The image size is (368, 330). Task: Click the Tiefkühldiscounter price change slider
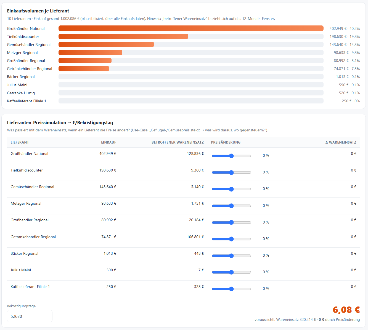pyautogui.click(x=231, y=172)
